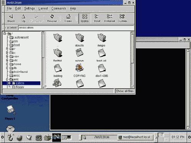This screenshot has width=191, height=143.
Task: Click terminal window scrollbar up arrow
Action: (x=188, y=51)
